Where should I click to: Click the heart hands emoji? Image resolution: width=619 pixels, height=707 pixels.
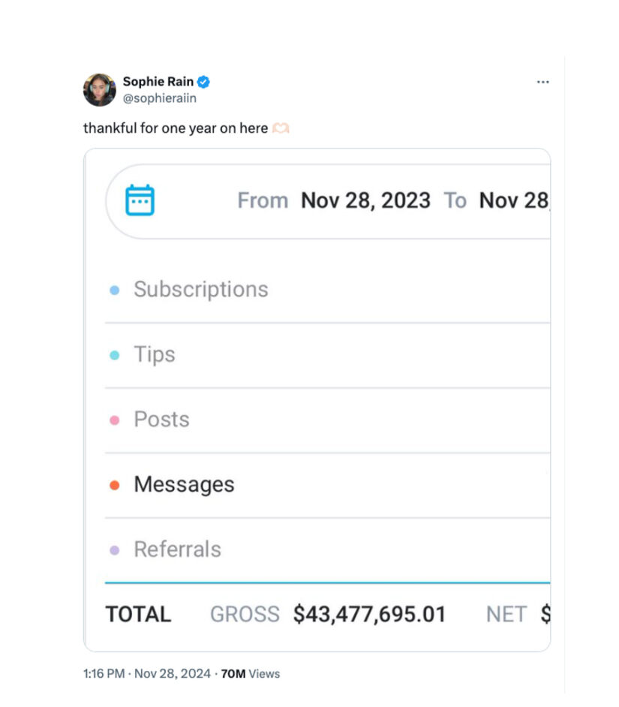(281, 128)
